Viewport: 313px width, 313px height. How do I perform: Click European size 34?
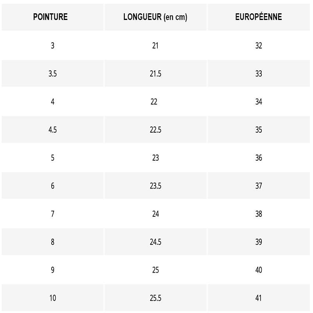tap(259, 102)
